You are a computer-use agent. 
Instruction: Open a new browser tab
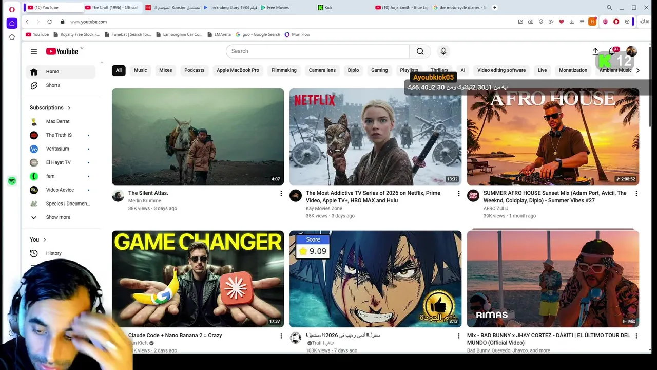495,8
